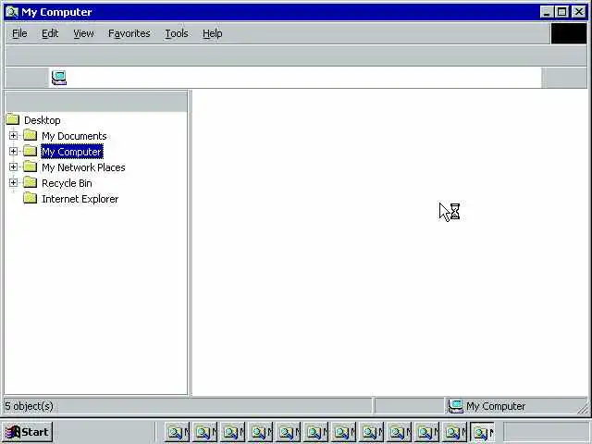
Task: Close the My Computer window
Action: click(x=579, y=12)
